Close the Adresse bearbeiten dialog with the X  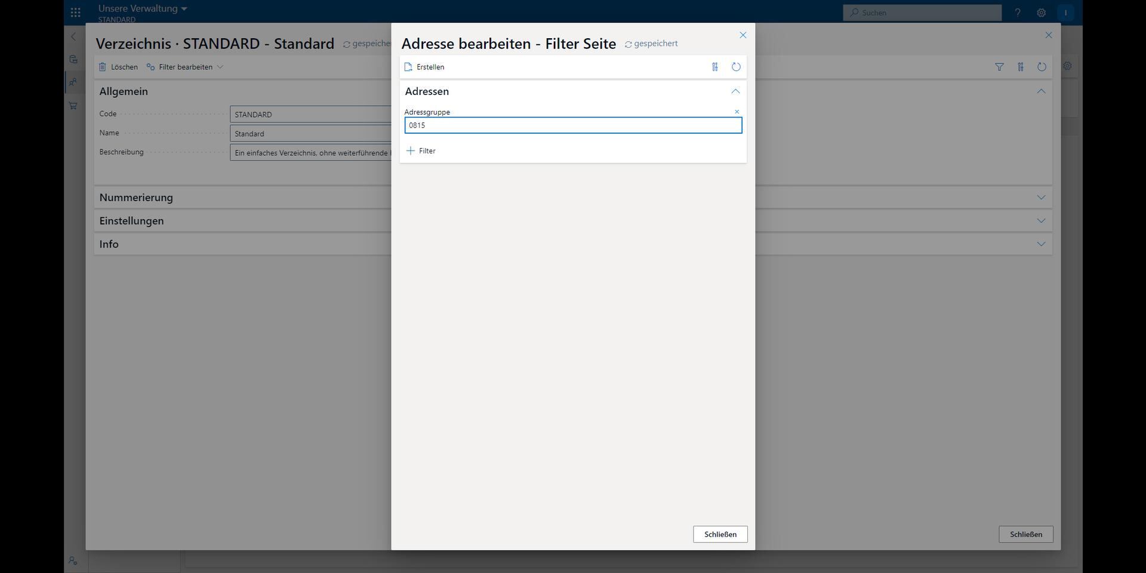coord(743,35)
